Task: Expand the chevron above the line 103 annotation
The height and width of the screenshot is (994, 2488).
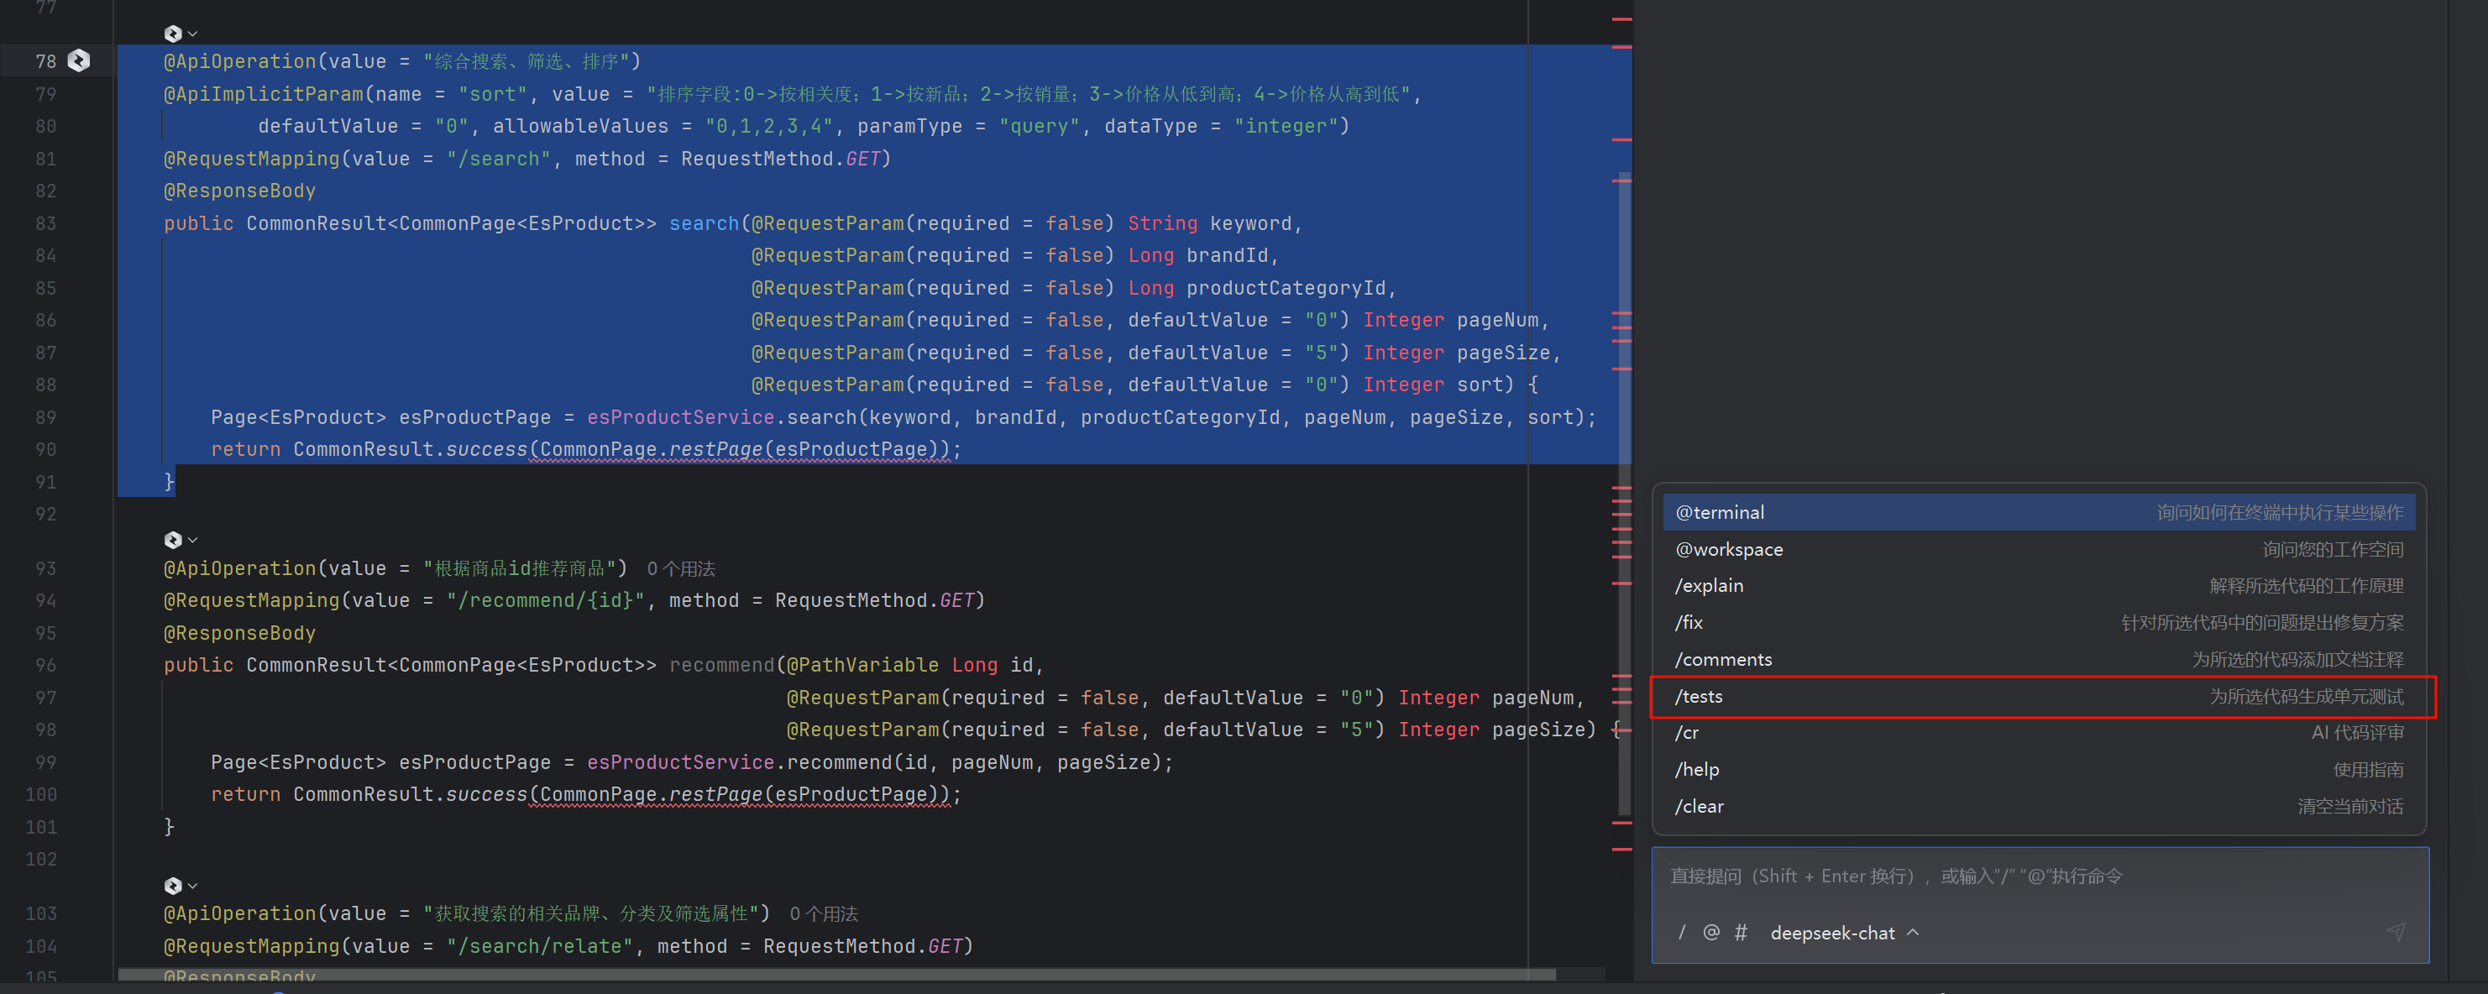Action: (193, 886)
